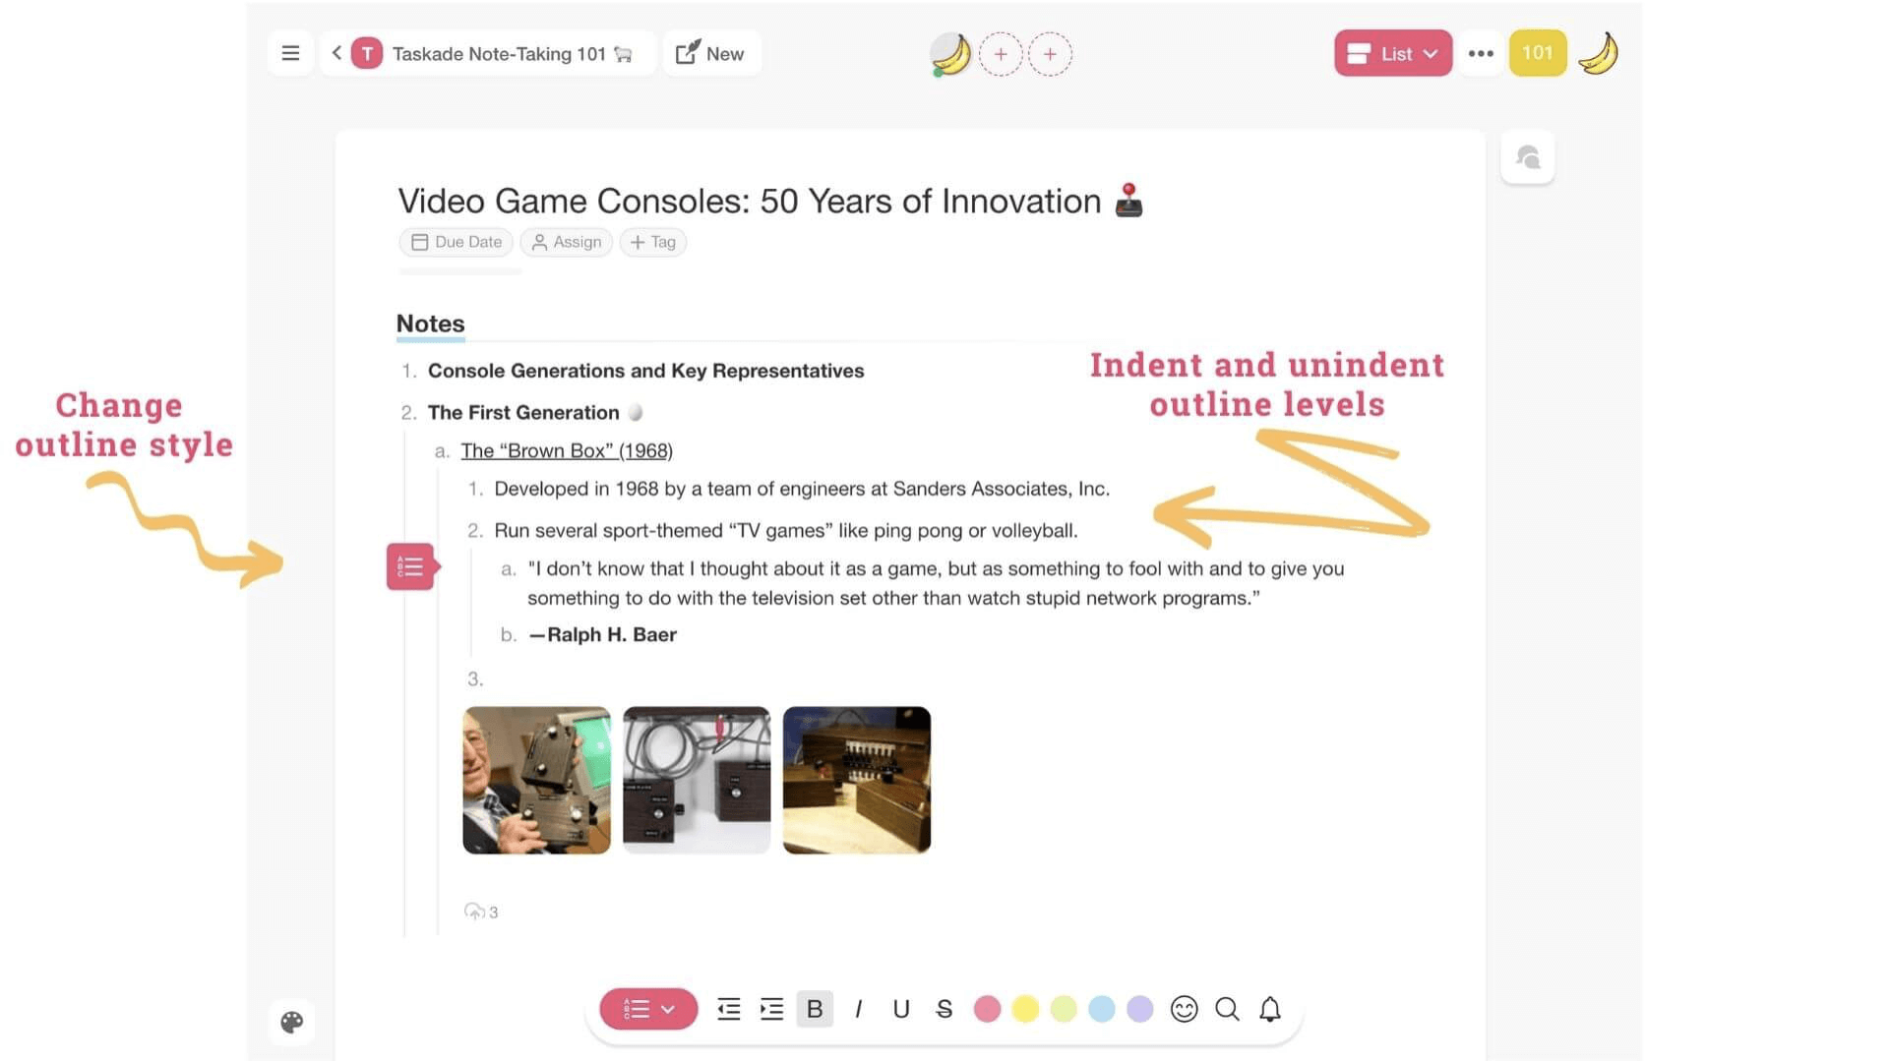Open the emoji picker
This screenshot has height=1061, width=1889.
click(1184, 1009)
